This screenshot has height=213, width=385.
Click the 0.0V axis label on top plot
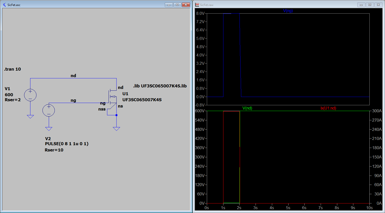[x=200, y=97]
